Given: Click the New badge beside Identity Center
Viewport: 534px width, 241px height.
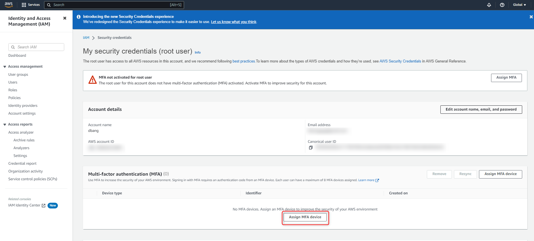Looking at the screenshot, I should tap(53, 206).
